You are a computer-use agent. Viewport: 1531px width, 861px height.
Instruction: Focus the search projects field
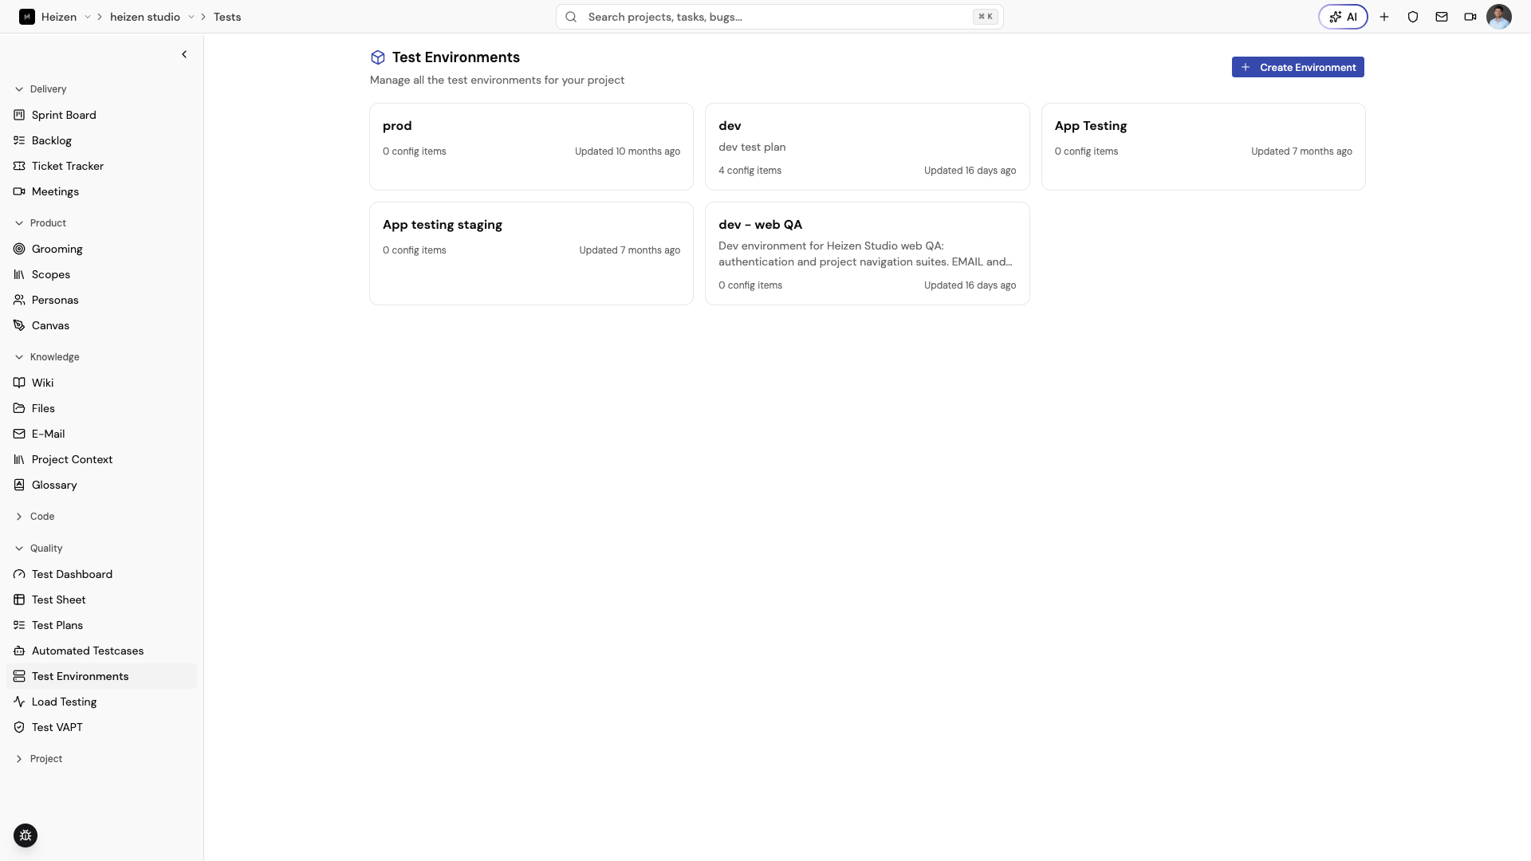pyautogui.click(x=779, y=17)
